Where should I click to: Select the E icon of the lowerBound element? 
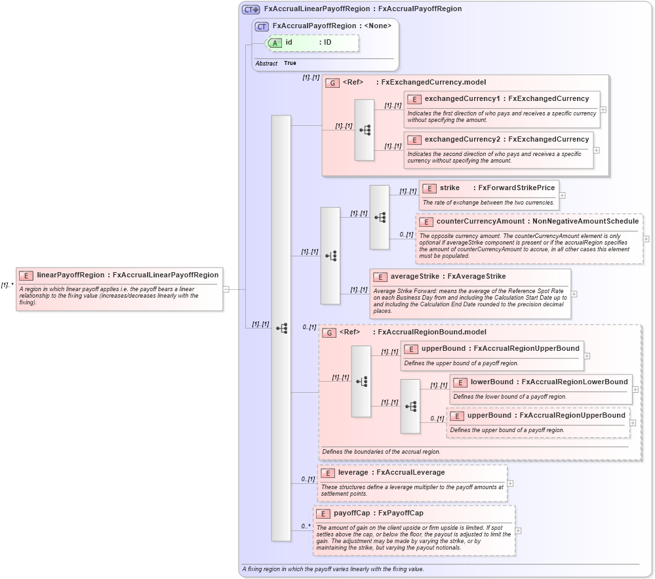pyautogui.click(x=459, y=382)
